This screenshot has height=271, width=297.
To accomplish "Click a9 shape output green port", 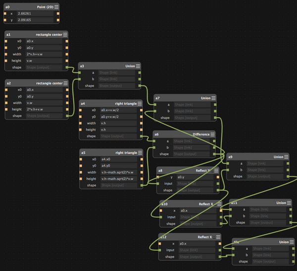I will tap(288, 176).
